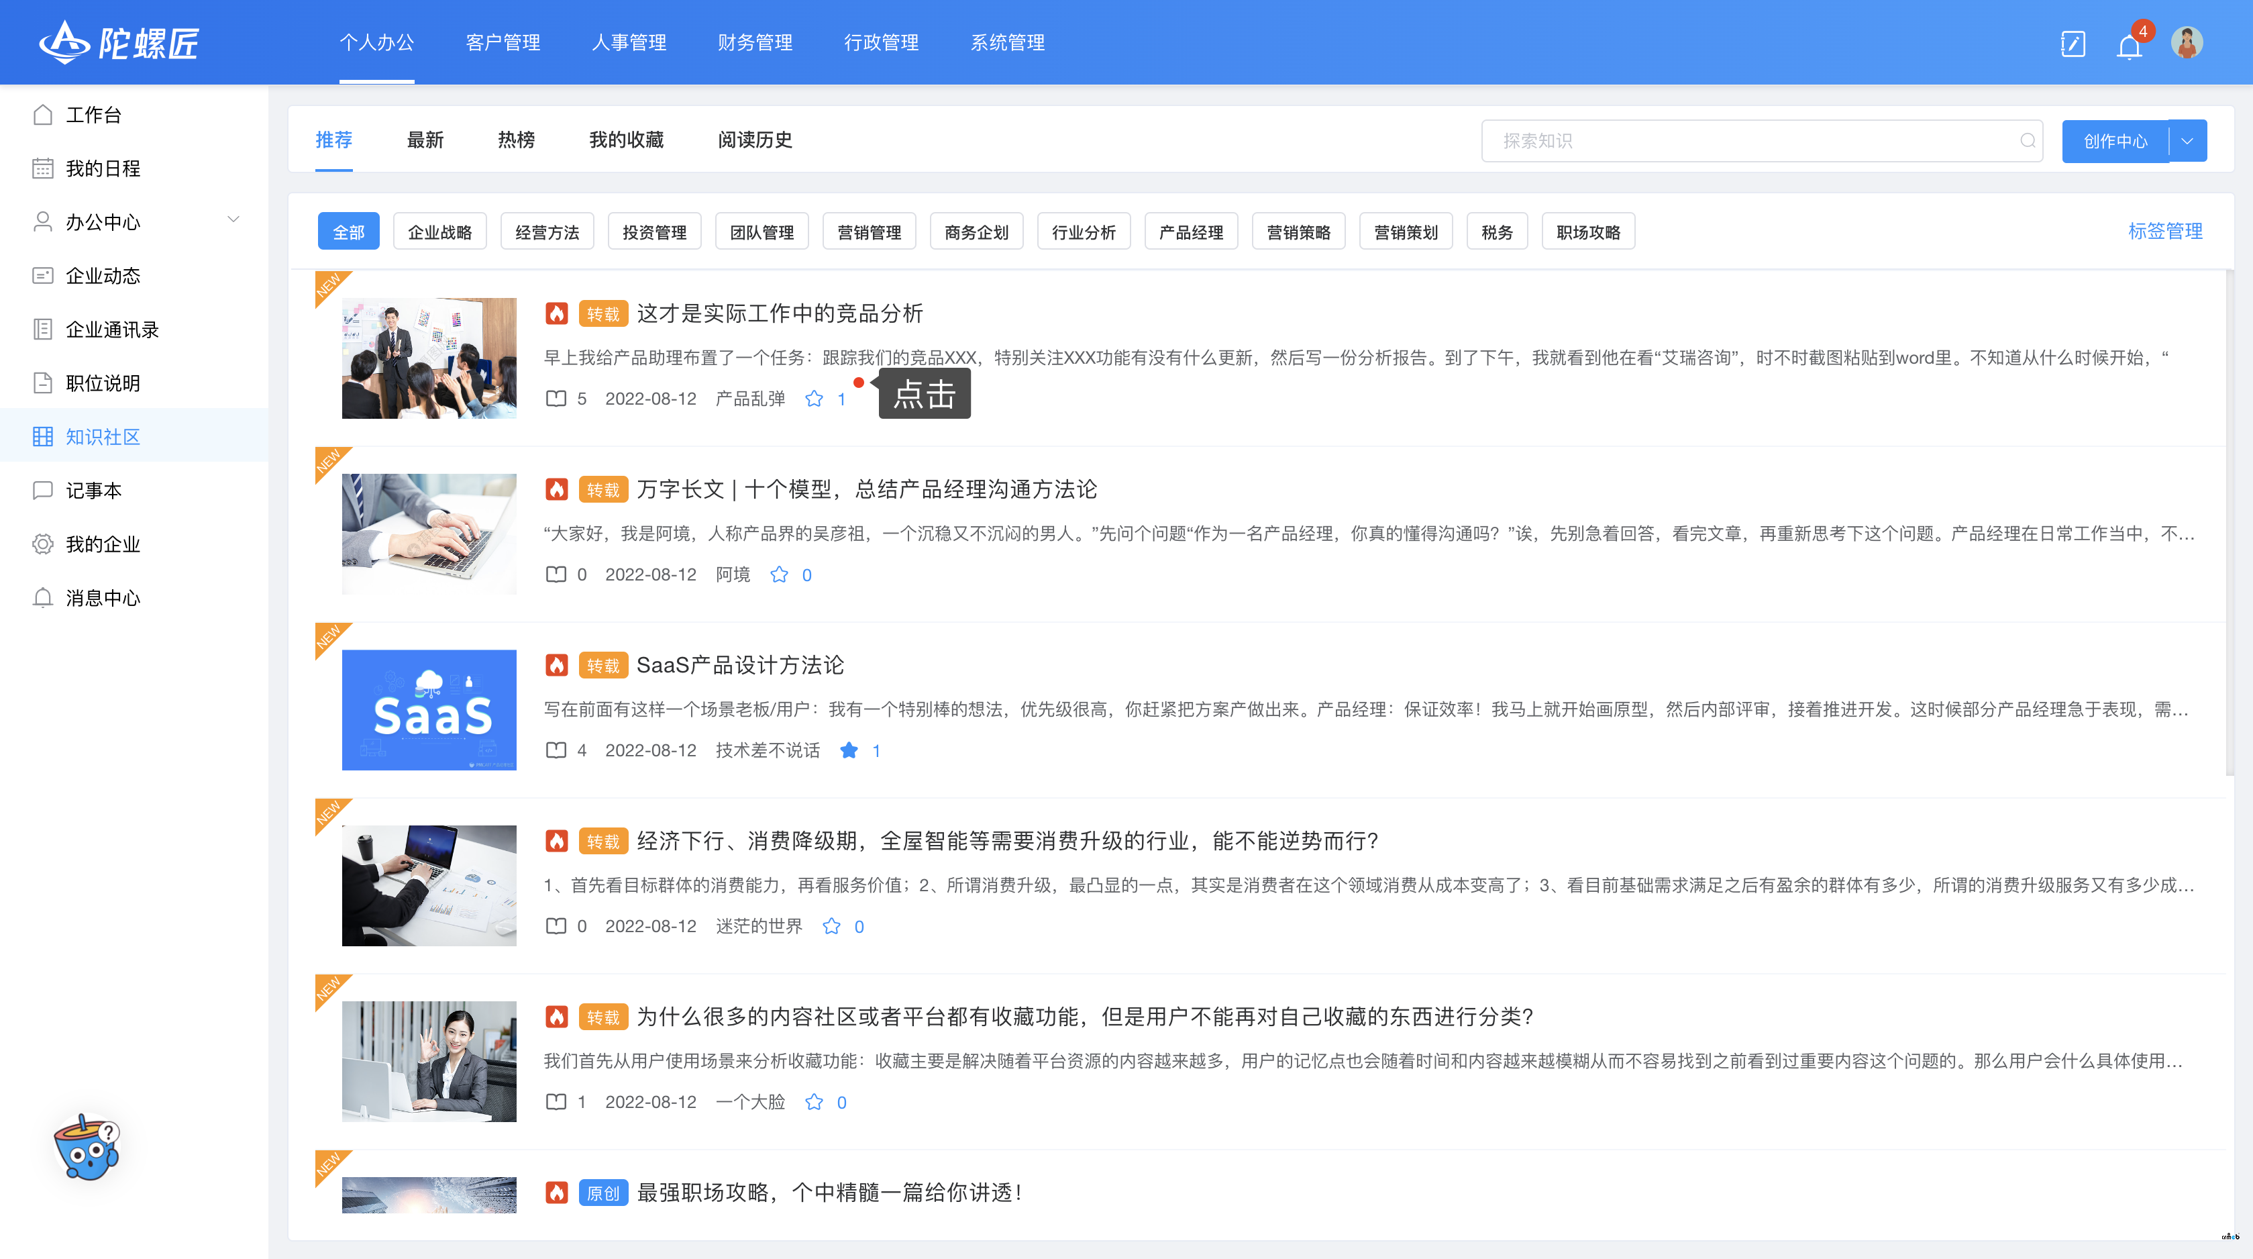
Task: Filter by the 营销策划 tag
Action: pos(1406,232)
